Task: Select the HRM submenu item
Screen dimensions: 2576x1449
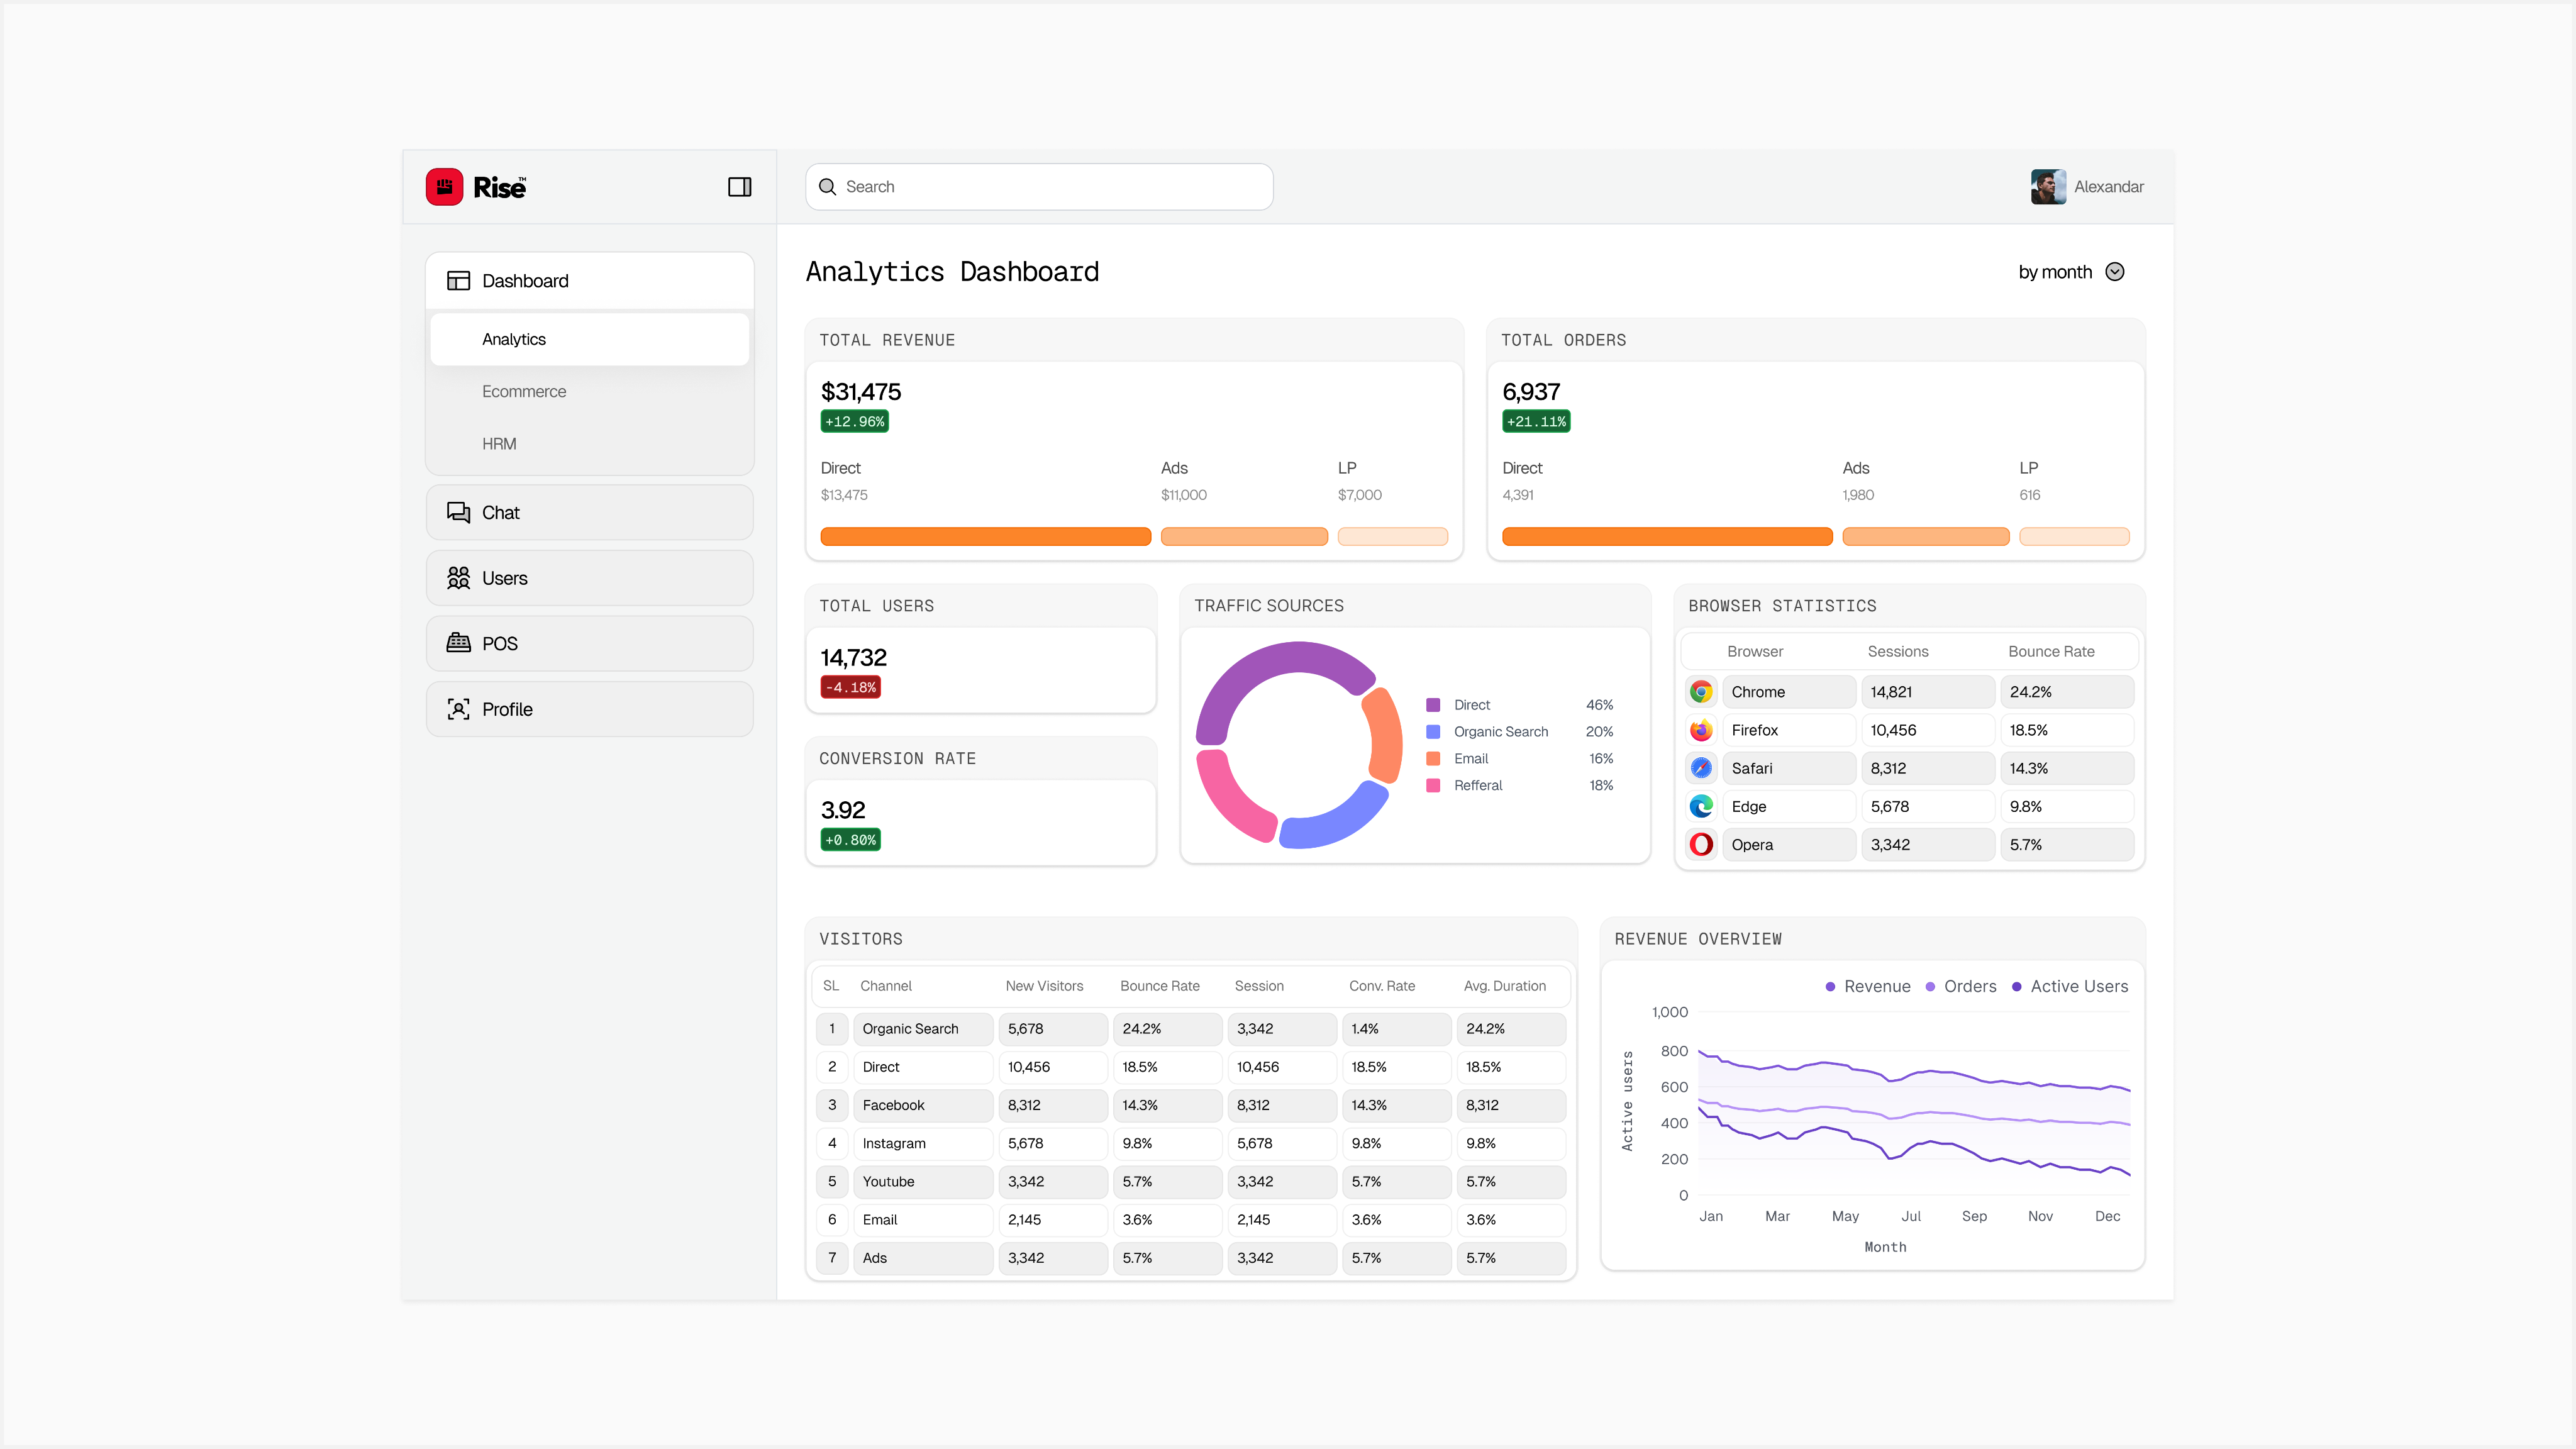Action: 499,444
